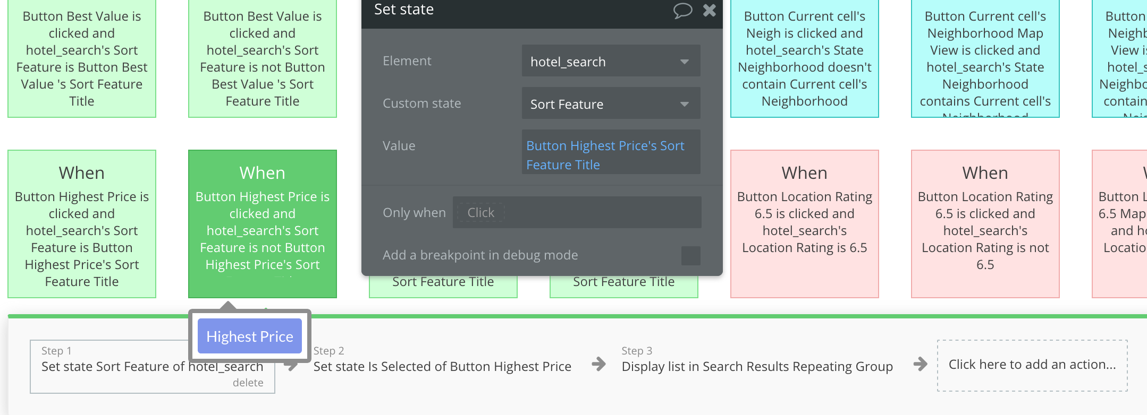Select the Button Best Value is-not event
Screen dimensions: 1147x415
click(263, 58)
